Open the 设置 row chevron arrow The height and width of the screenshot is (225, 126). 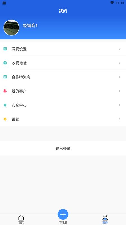[120, 119]
